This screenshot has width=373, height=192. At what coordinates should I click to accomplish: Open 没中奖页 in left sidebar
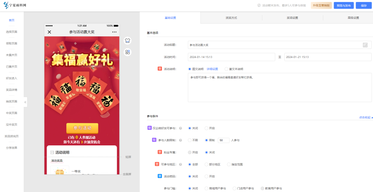(12, 125)
